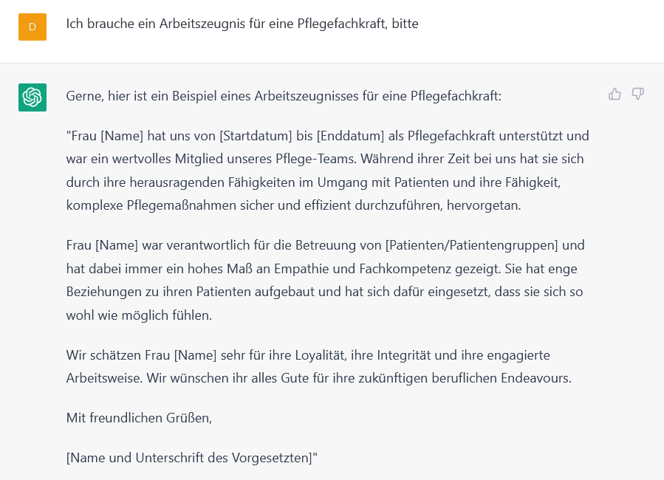
Task: Click the word "Fachkompetenz" in the second paragraph
Action: coord(388,268)
